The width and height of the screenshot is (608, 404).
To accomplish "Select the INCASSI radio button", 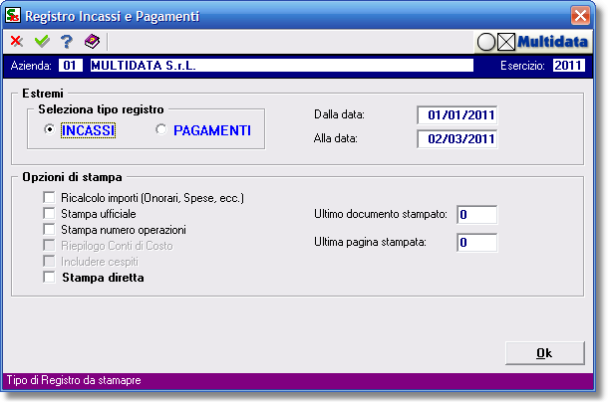I will pos(49,129).
